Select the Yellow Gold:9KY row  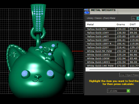pyautogui.click(x=112, y=29)
